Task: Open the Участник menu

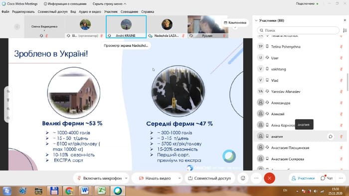Action: (111, 11)
